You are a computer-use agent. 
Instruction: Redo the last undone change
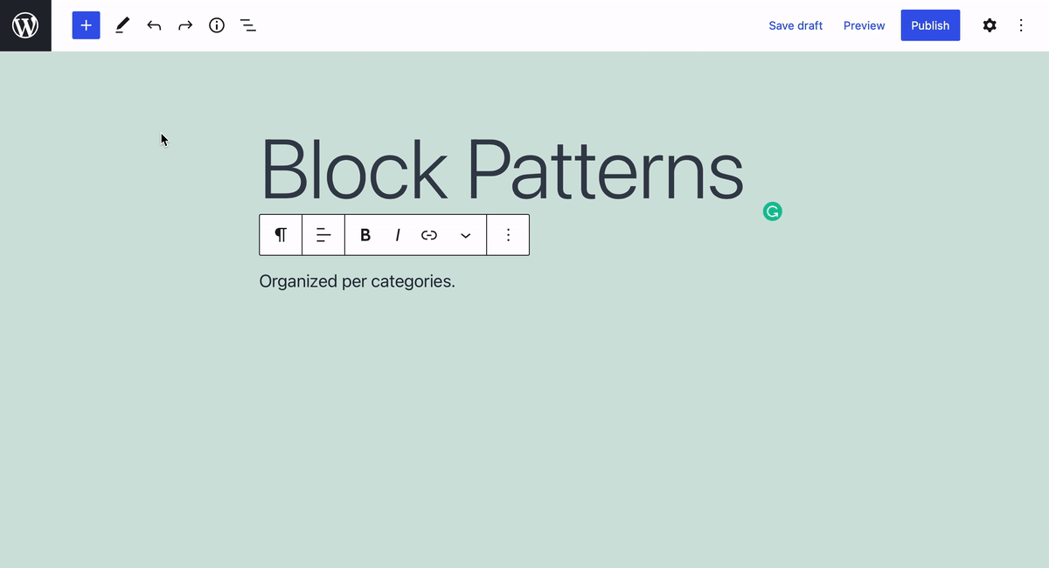(x=185, y=25)
